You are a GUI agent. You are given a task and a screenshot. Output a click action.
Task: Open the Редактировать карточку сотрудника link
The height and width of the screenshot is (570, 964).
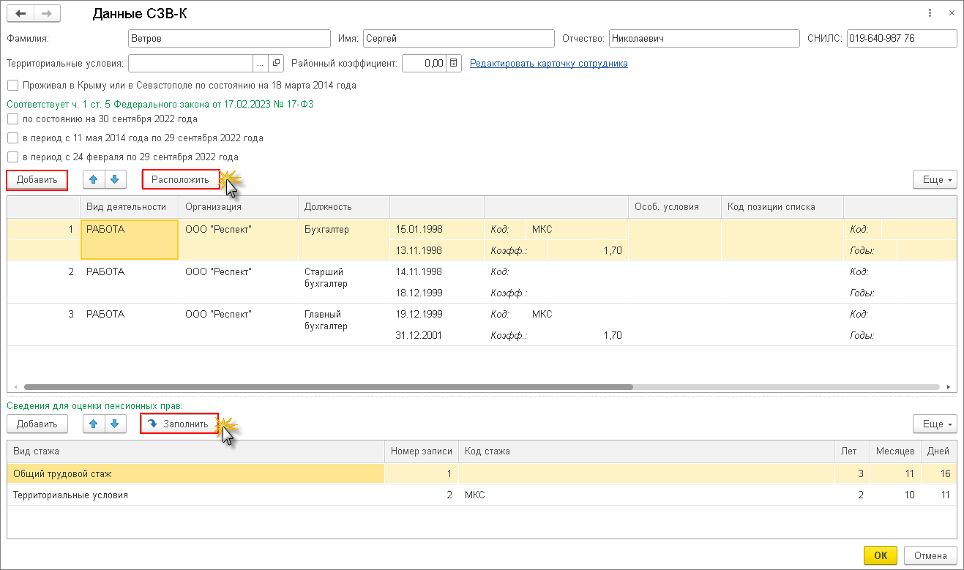[x=548, y=64]
